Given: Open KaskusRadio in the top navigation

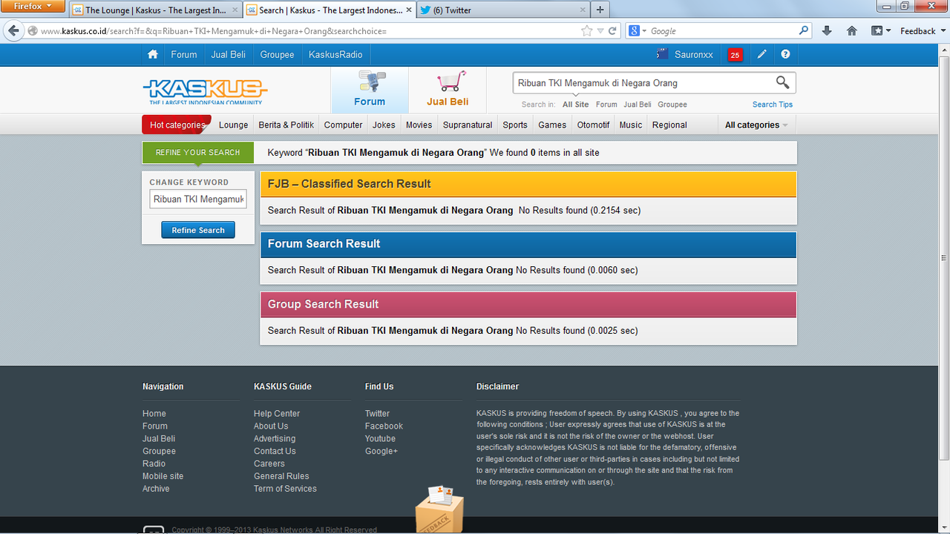Looking at the screenshot, I should (335, 54).
